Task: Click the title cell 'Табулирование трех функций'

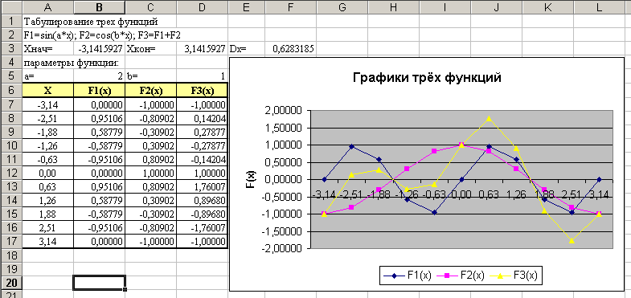Action: (91, 21)
